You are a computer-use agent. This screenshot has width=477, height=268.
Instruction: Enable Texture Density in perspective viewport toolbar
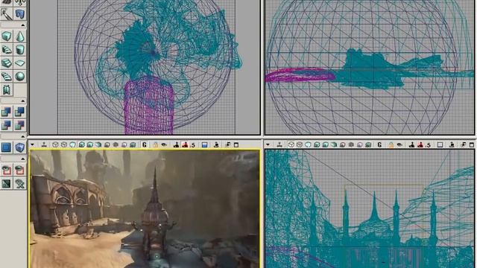pyautogui.click(x=116, y=145)
